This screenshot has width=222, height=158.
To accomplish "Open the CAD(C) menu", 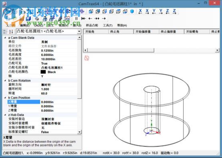I will 39,26.
